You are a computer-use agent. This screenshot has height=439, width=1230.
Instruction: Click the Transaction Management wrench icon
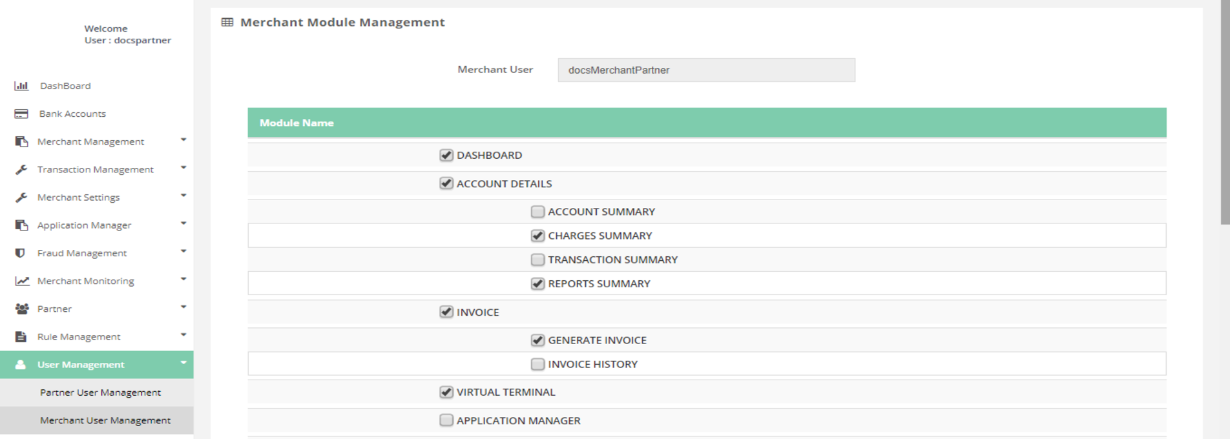pyautogui.click(x=21, y=170)
